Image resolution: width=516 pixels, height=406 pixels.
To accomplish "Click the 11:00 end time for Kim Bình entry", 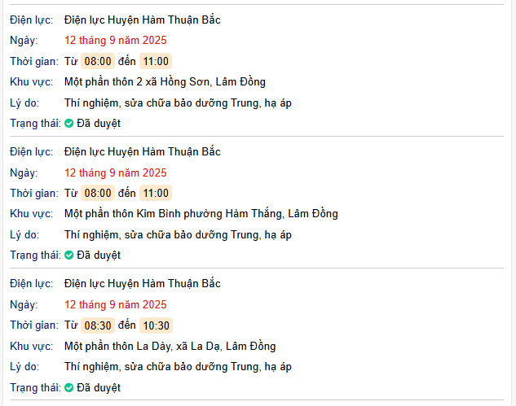I will (156, 193).
